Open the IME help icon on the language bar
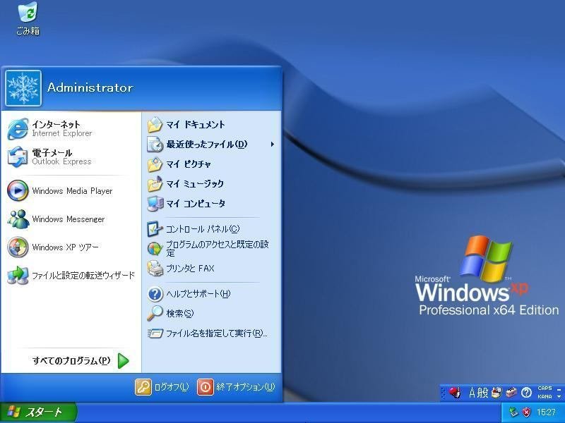Image resolution: width=565 pixels, height=423 pixels. tap(525, 393)
